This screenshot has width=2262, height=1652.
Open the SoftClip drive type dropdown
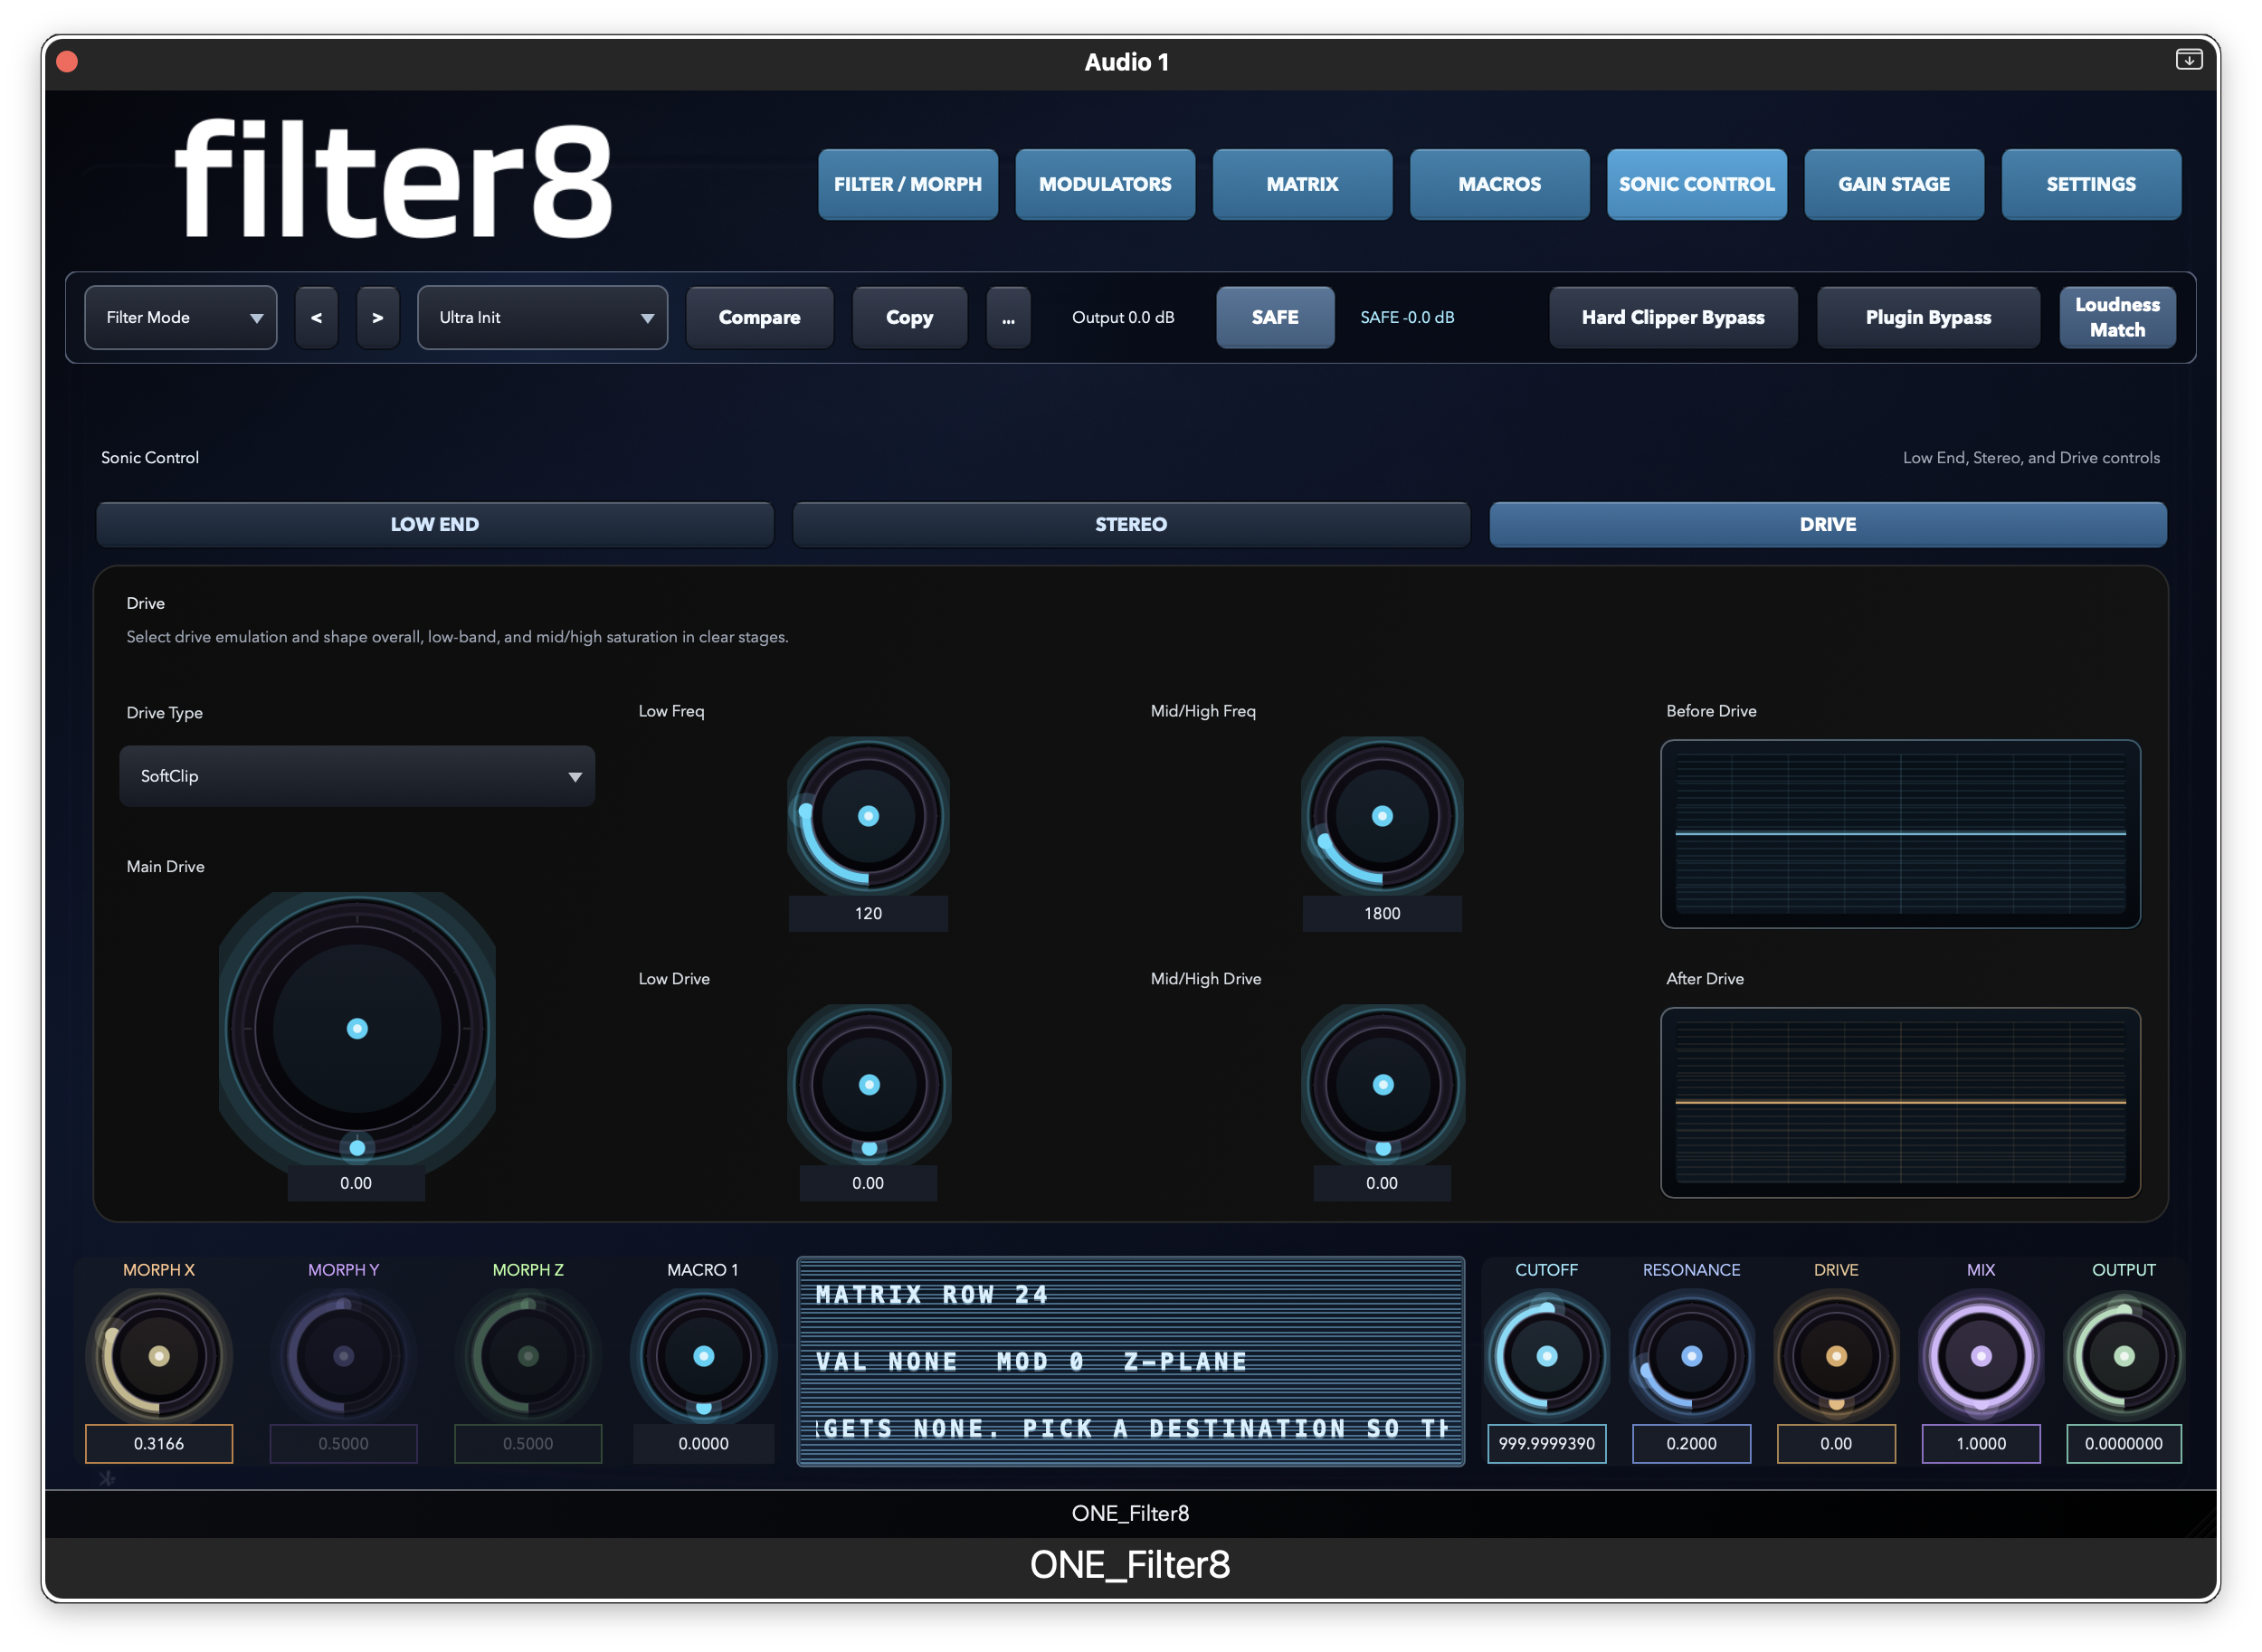[357, 776]
